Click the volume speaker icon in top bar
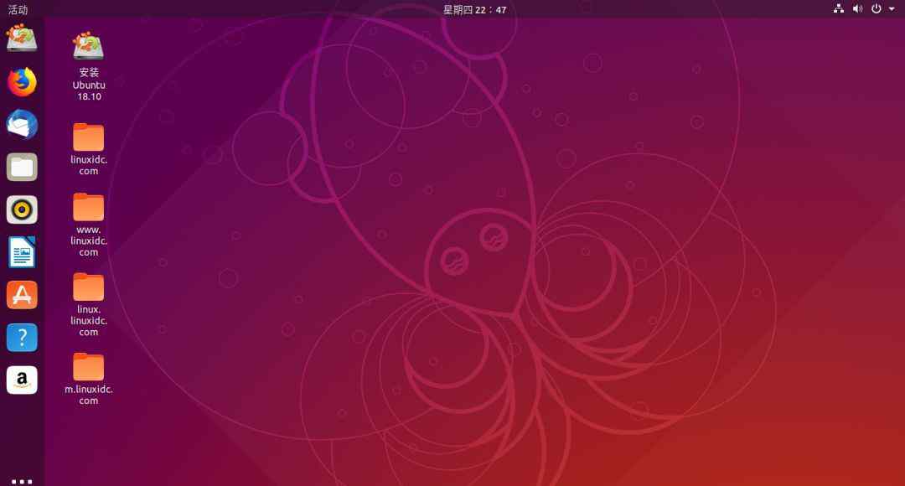The image size is (905, 486). coord(857,9)
